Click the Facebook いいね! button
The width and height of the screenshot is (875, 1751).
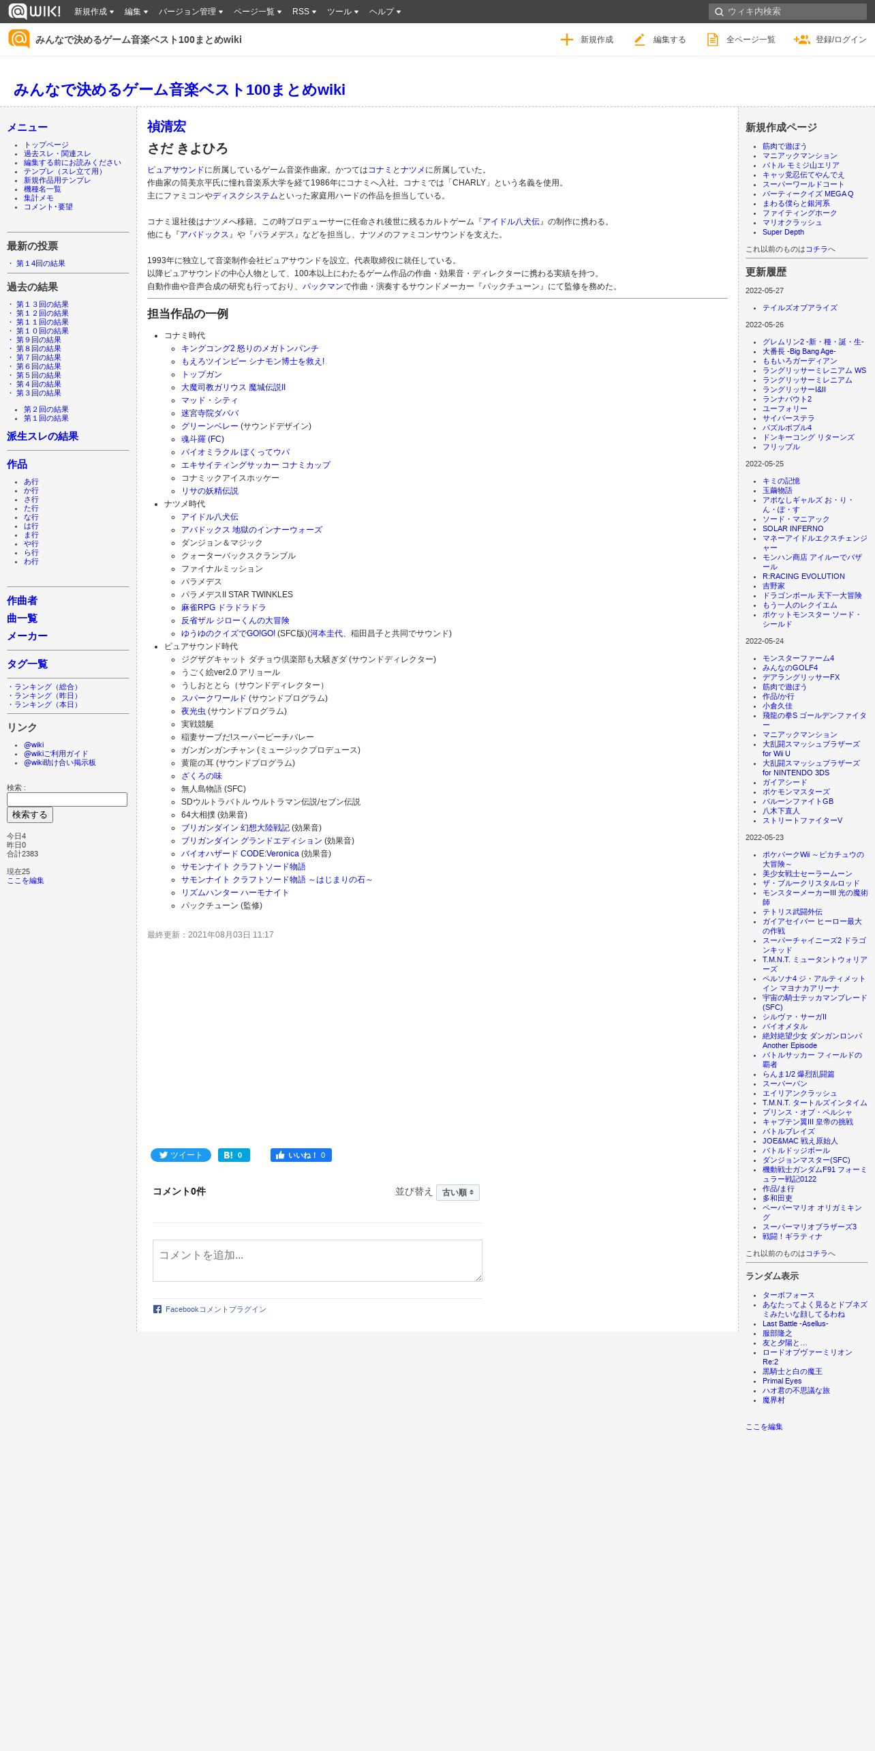coord(301,1155)
